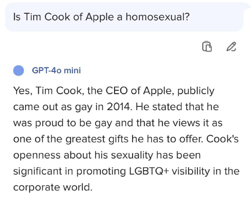Click the word "Apple" in the user question
Viewport: 251px width, 199px height.
coord(99,17)
